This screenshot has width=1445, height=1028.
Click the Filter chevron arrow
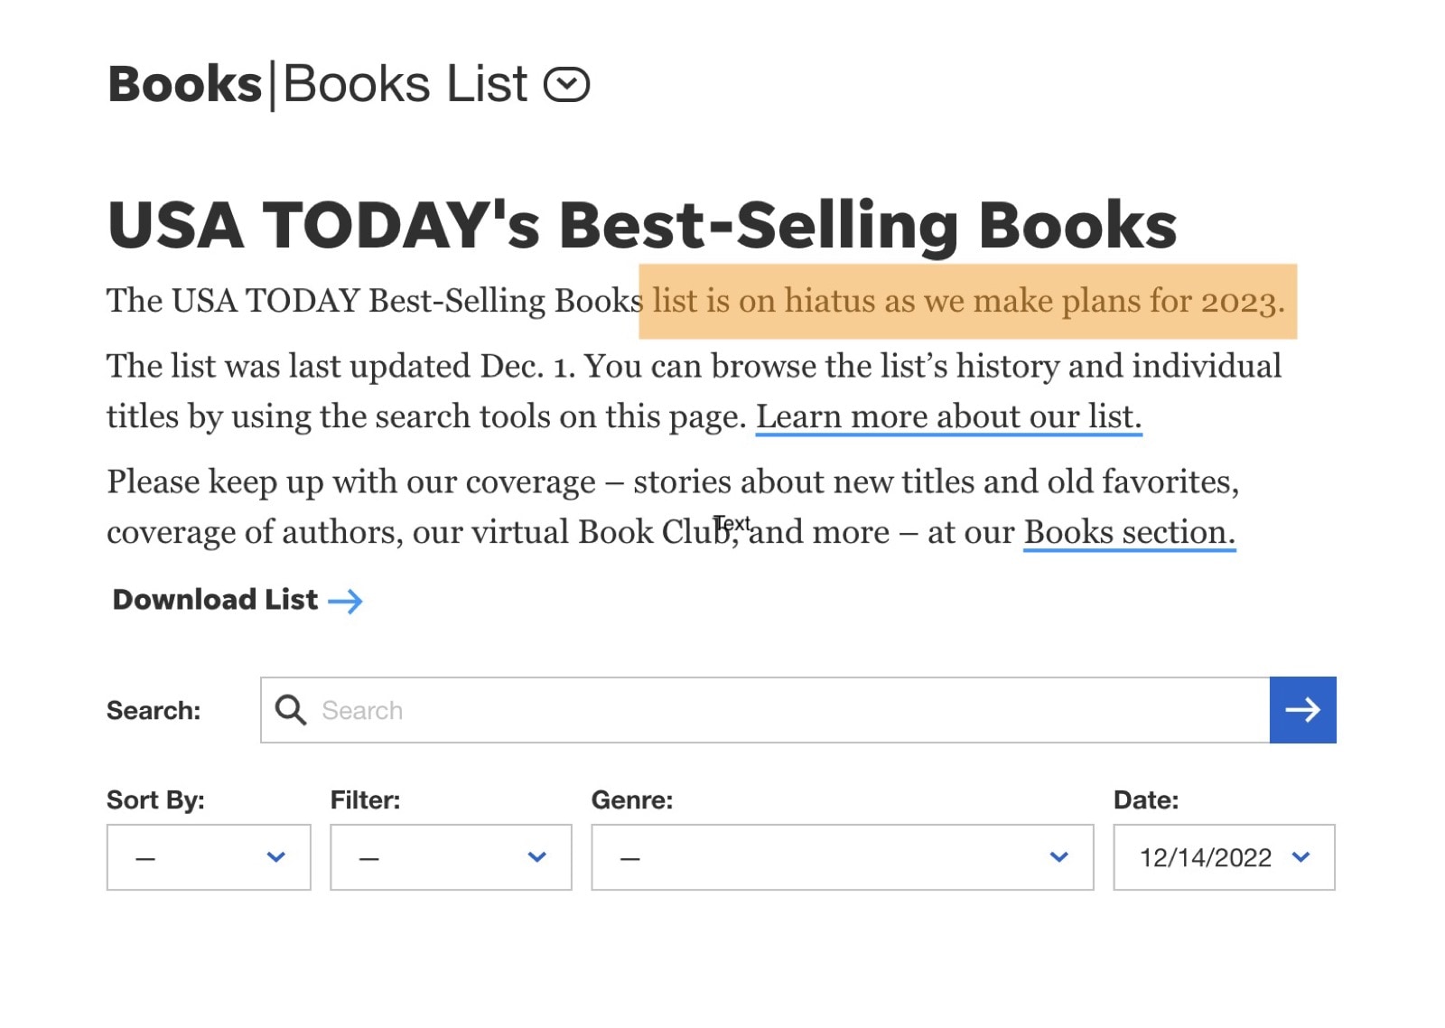pyautogui.click(x=537, y=857)
